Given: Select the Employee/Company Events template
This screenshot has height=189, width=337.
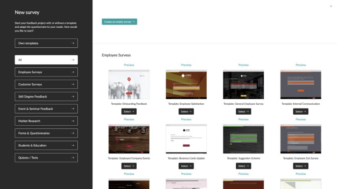Looking at the screenshot, I should [x=129, y=166].
